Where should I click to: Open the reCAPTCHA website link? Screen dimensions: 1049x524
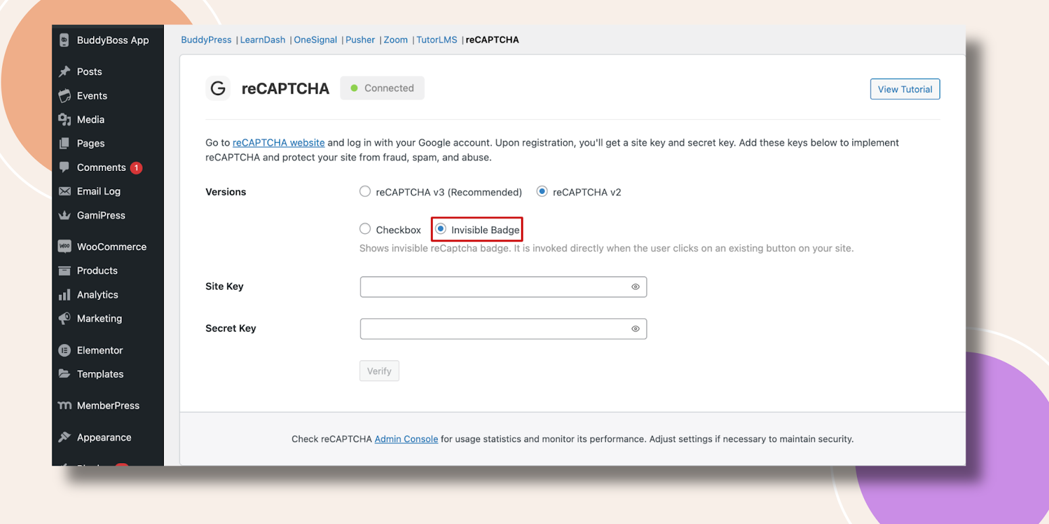279,143
